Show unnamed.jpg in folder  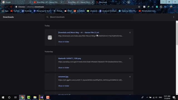(x=64, y=86)
